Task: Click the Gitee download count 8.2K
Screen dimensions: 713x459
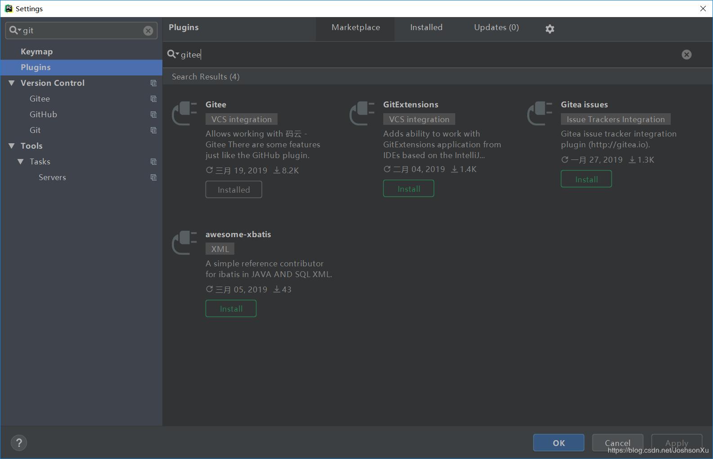Action: pyautogui.click(x=286, y=171)
